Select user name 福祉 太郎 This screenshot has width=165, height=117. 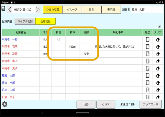(x=9, y=76)
